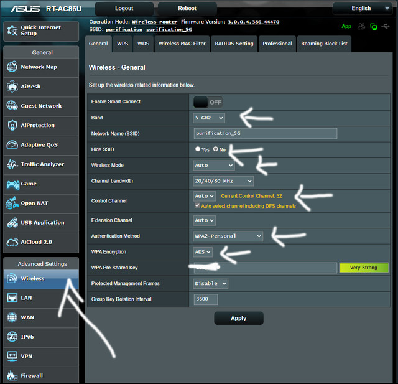The image size is (398, 384).
Task: Switch to Wireless MAC Filter tab
Action: point(182,44)
